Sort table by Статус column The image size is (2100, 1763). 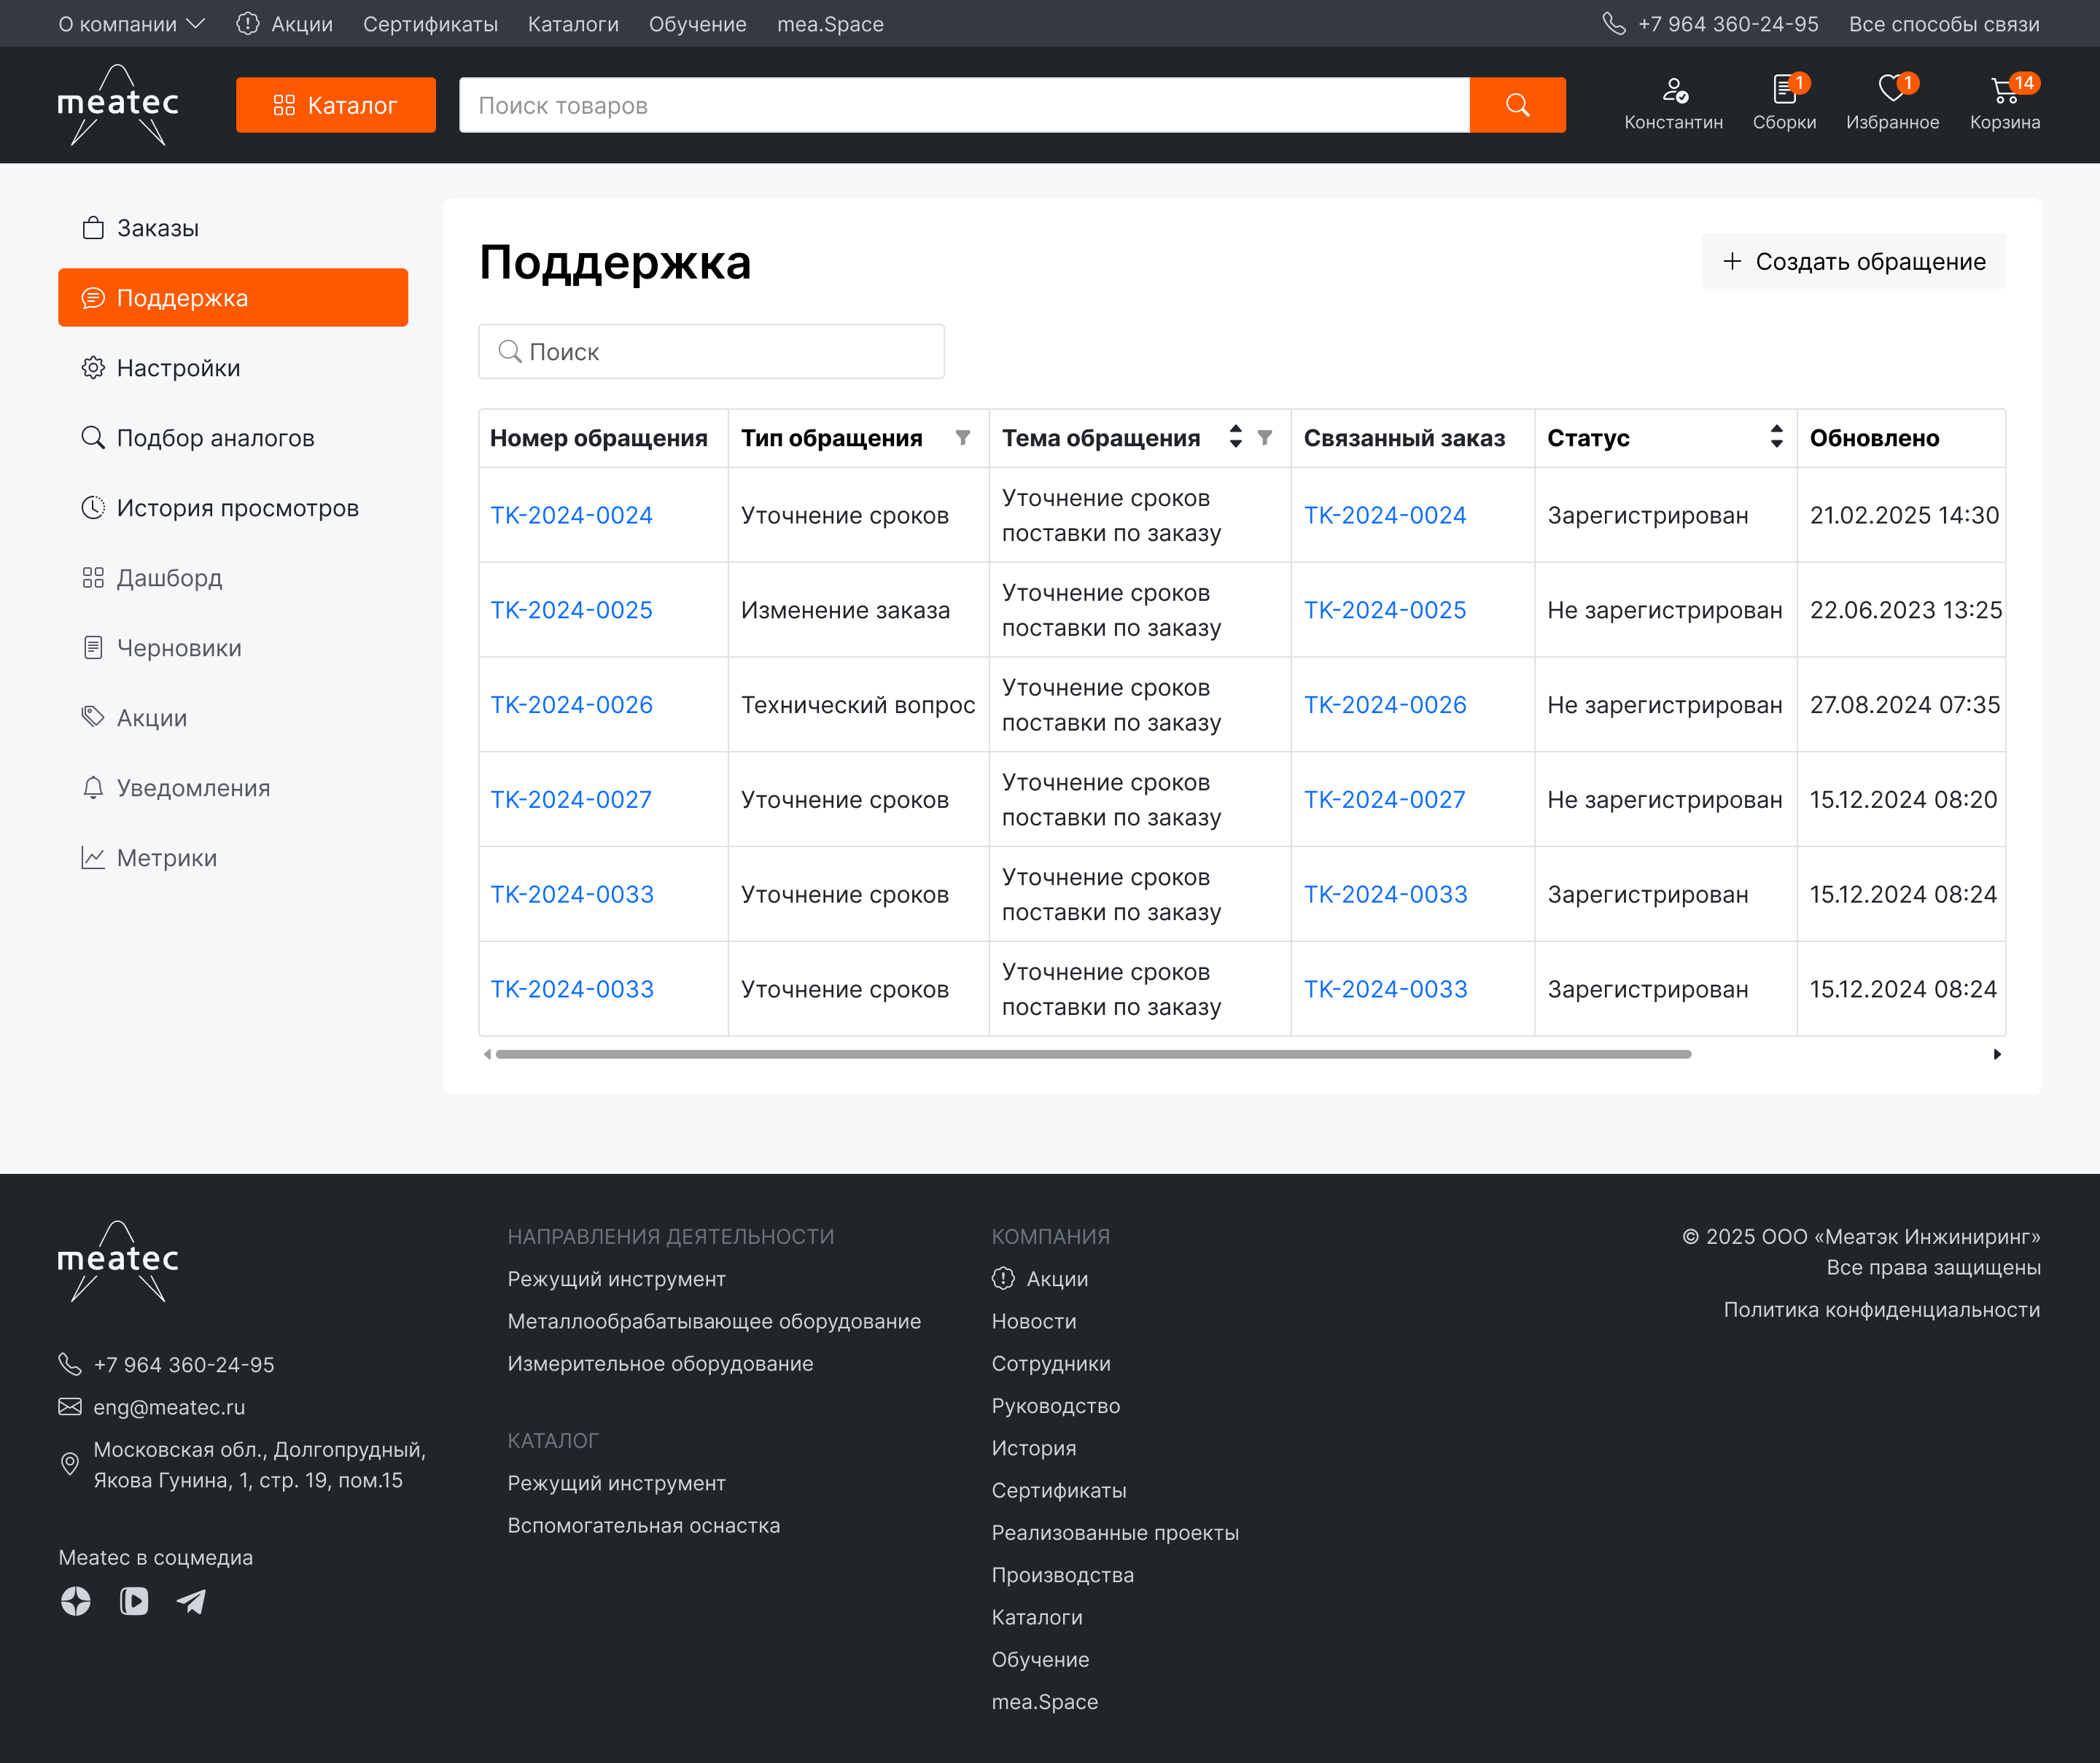click(1776, 437)
